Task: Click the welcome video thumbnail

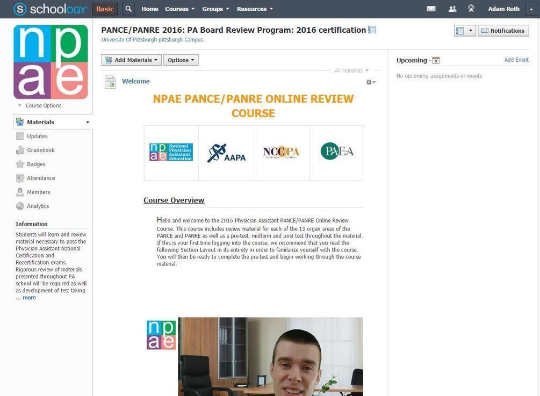Action: click(270, 356)
